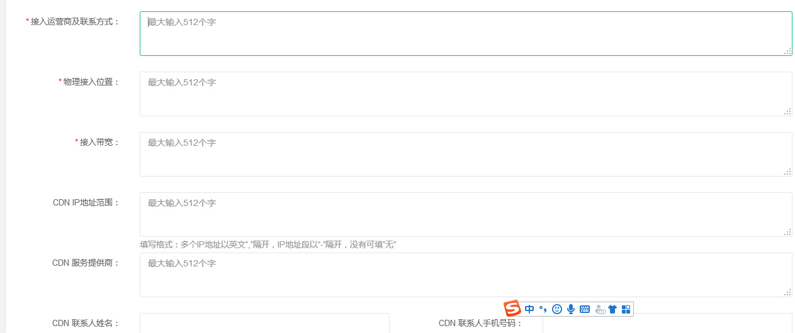Viewport: 795px width, 333px height.
Task: Click the CDN 联系人手机号码 label
Action: click(481, 323)
